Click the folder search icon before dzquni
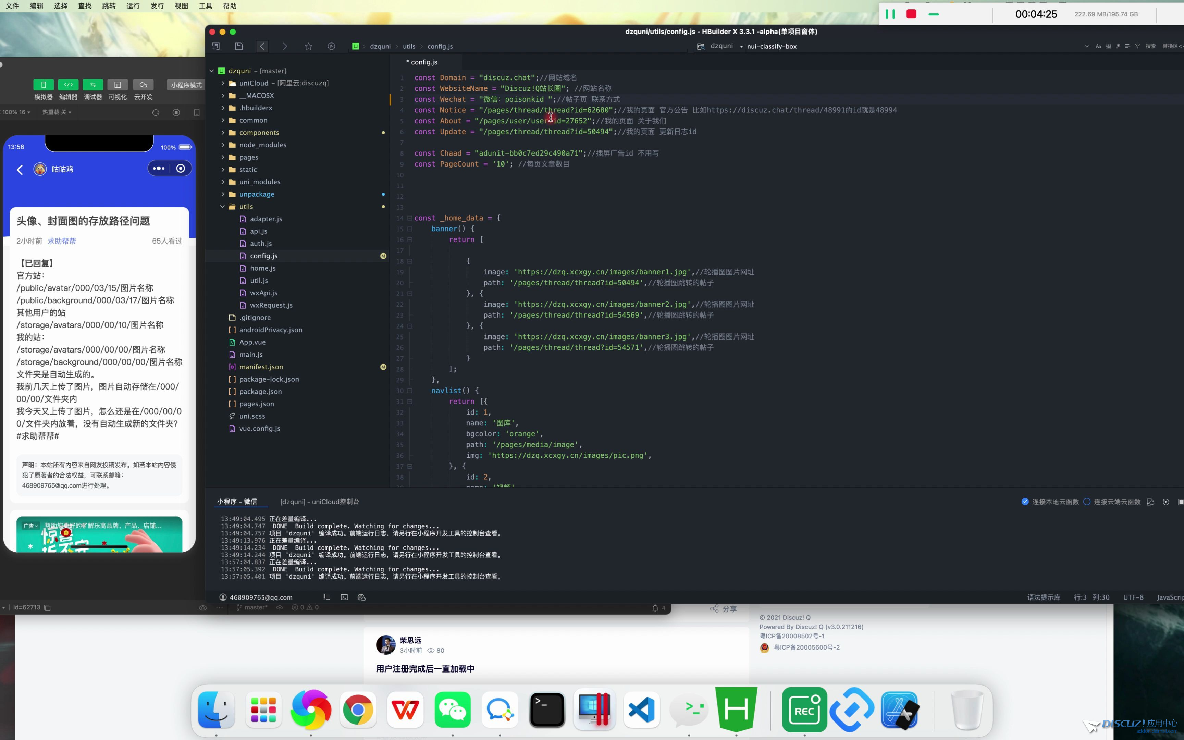The width and height of the screenshot is (1184, 740). pos(701,46)
